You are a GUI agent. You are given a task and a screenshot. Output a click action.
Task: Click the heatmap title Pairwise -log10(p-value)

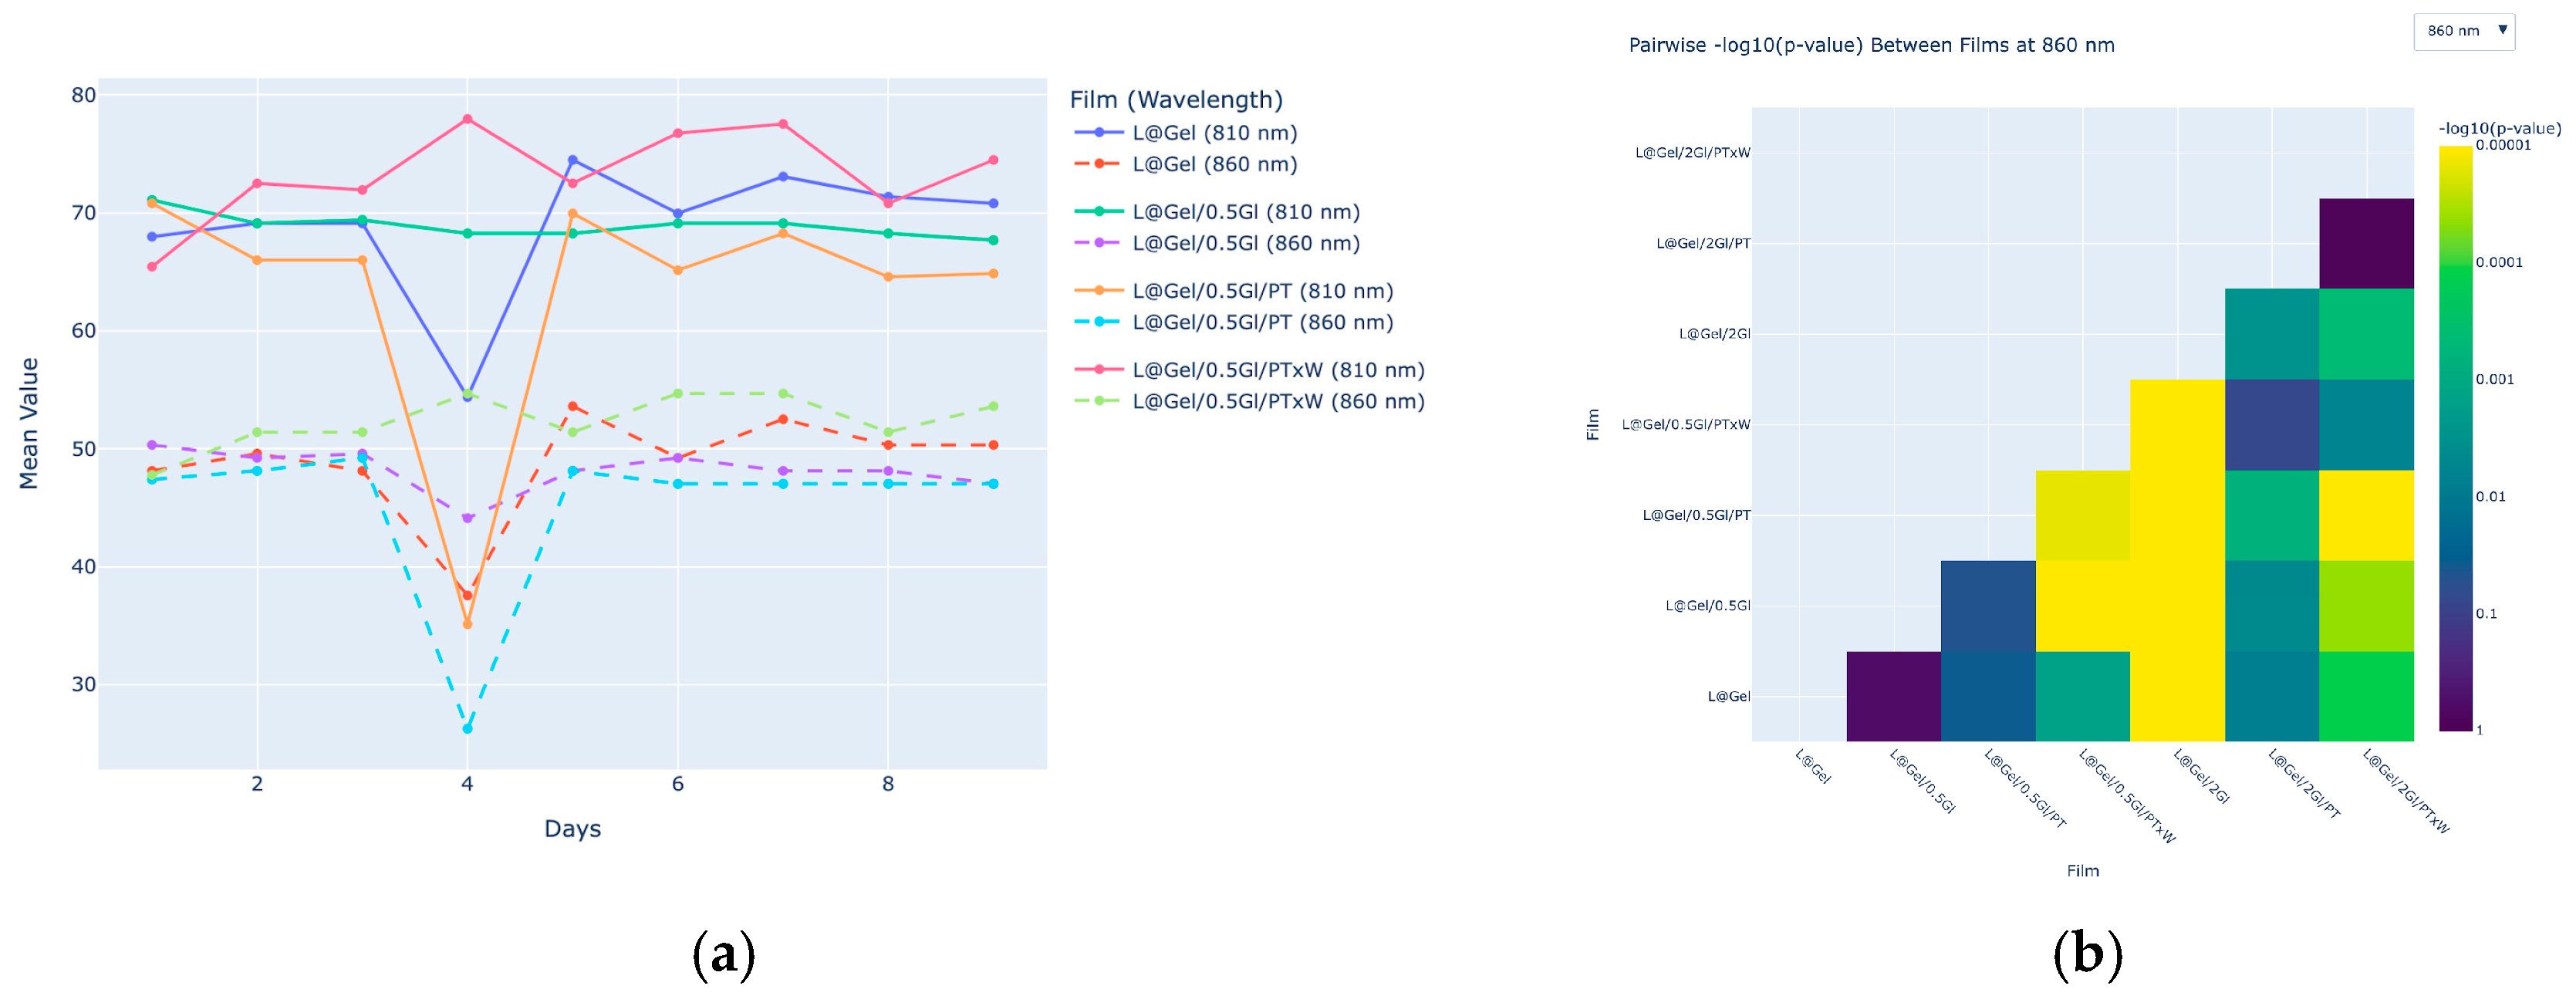pyautogui.click(x=1870, y=45)
